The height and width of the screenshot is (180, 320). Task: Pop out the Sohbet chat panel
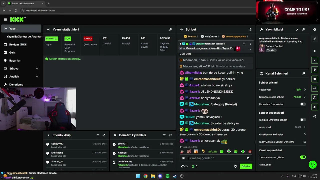point(250,29)
